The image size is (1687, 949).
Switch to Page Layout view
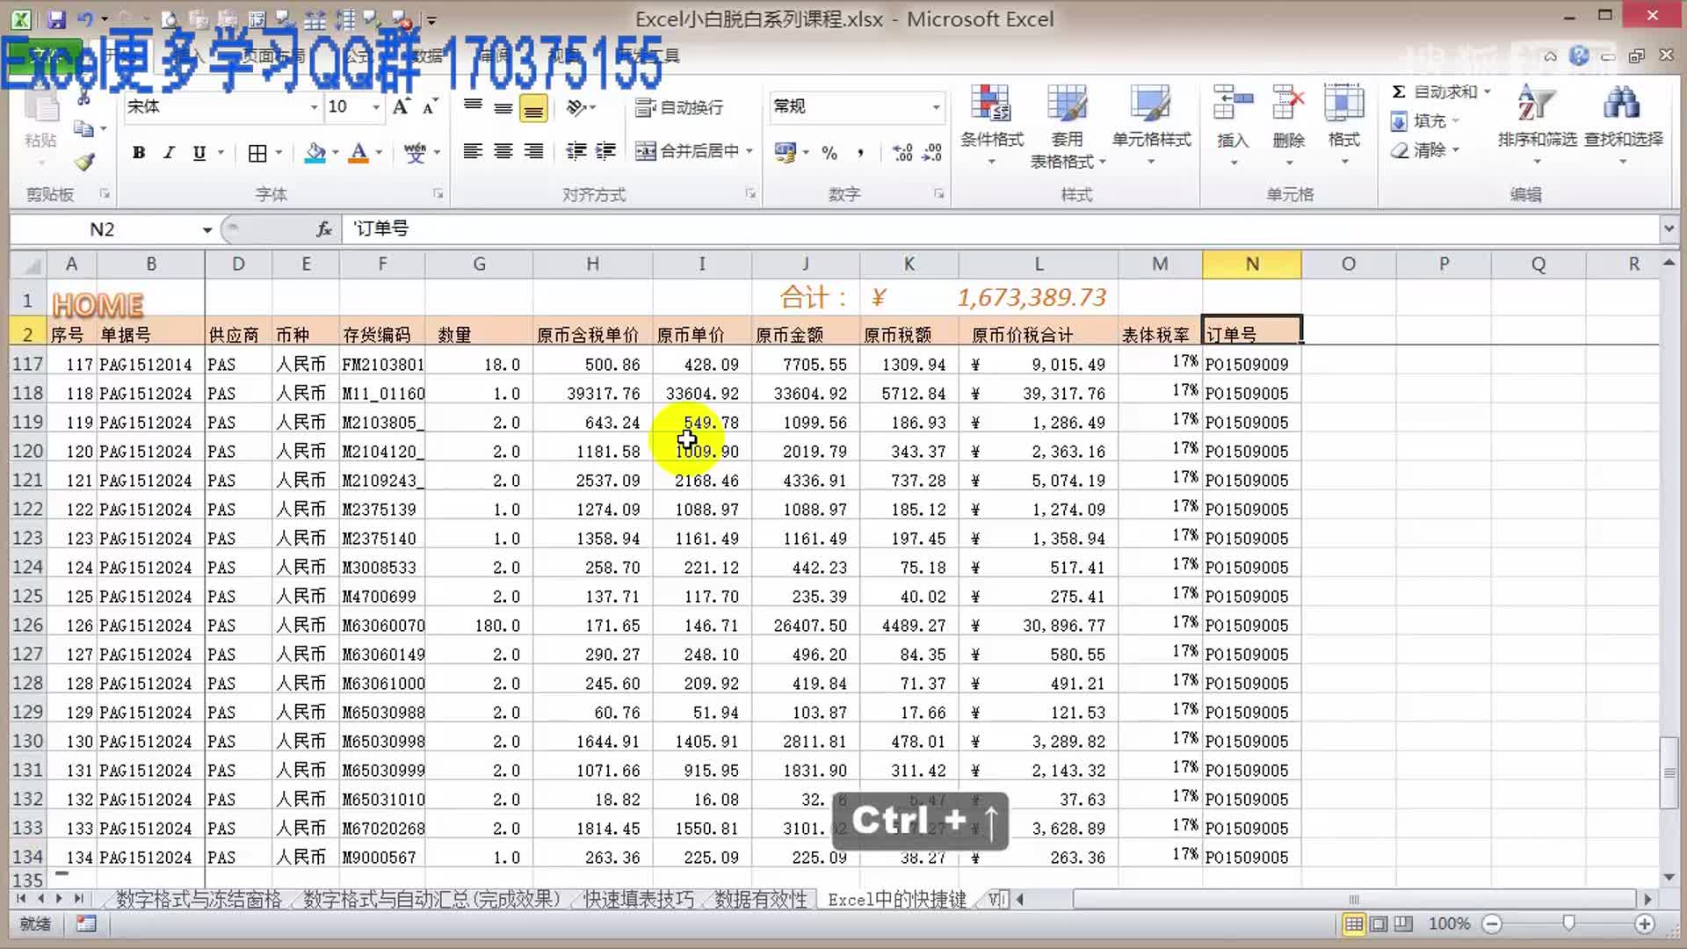(1379, 924)
